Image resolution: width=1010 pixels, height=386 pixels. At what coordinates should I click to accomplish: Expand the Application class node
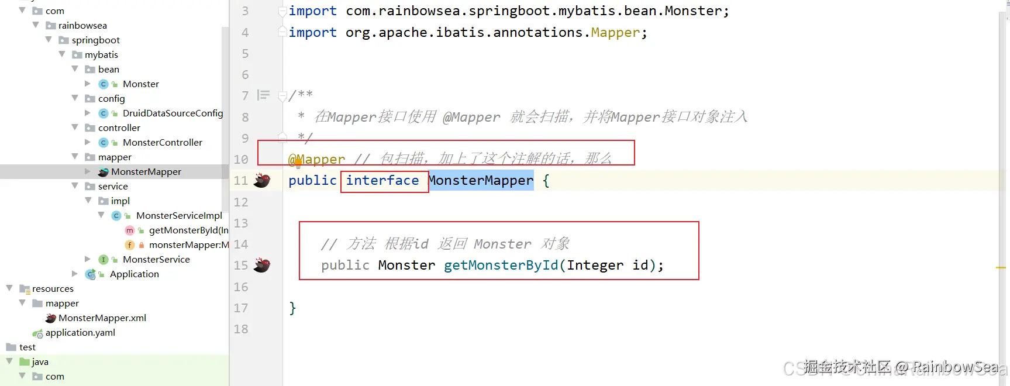[75, 274]
